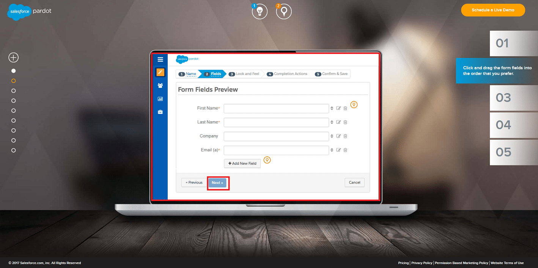Go to the Name wizard step
The height and width of the screenshot is (268, 538).
point(187,74)
